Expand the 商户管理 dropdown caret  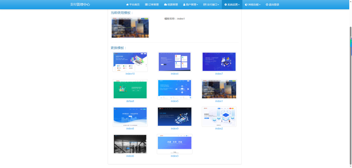click(x=197, y=5)
